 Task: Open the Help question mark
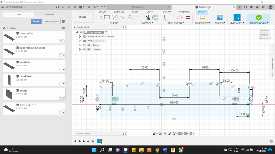[263, 7]
